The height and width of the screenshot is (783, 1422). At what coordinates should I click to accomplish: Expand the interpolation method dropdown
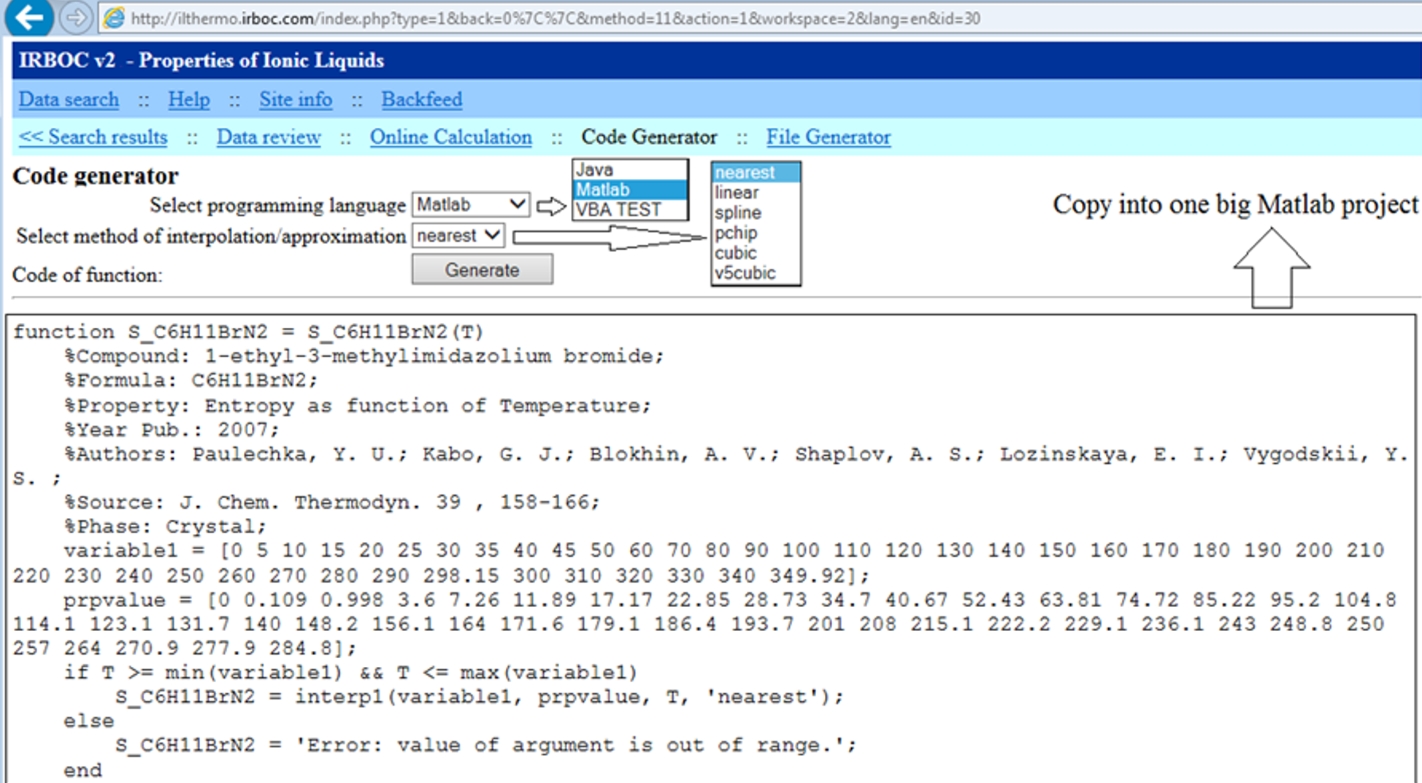[459, 236]
